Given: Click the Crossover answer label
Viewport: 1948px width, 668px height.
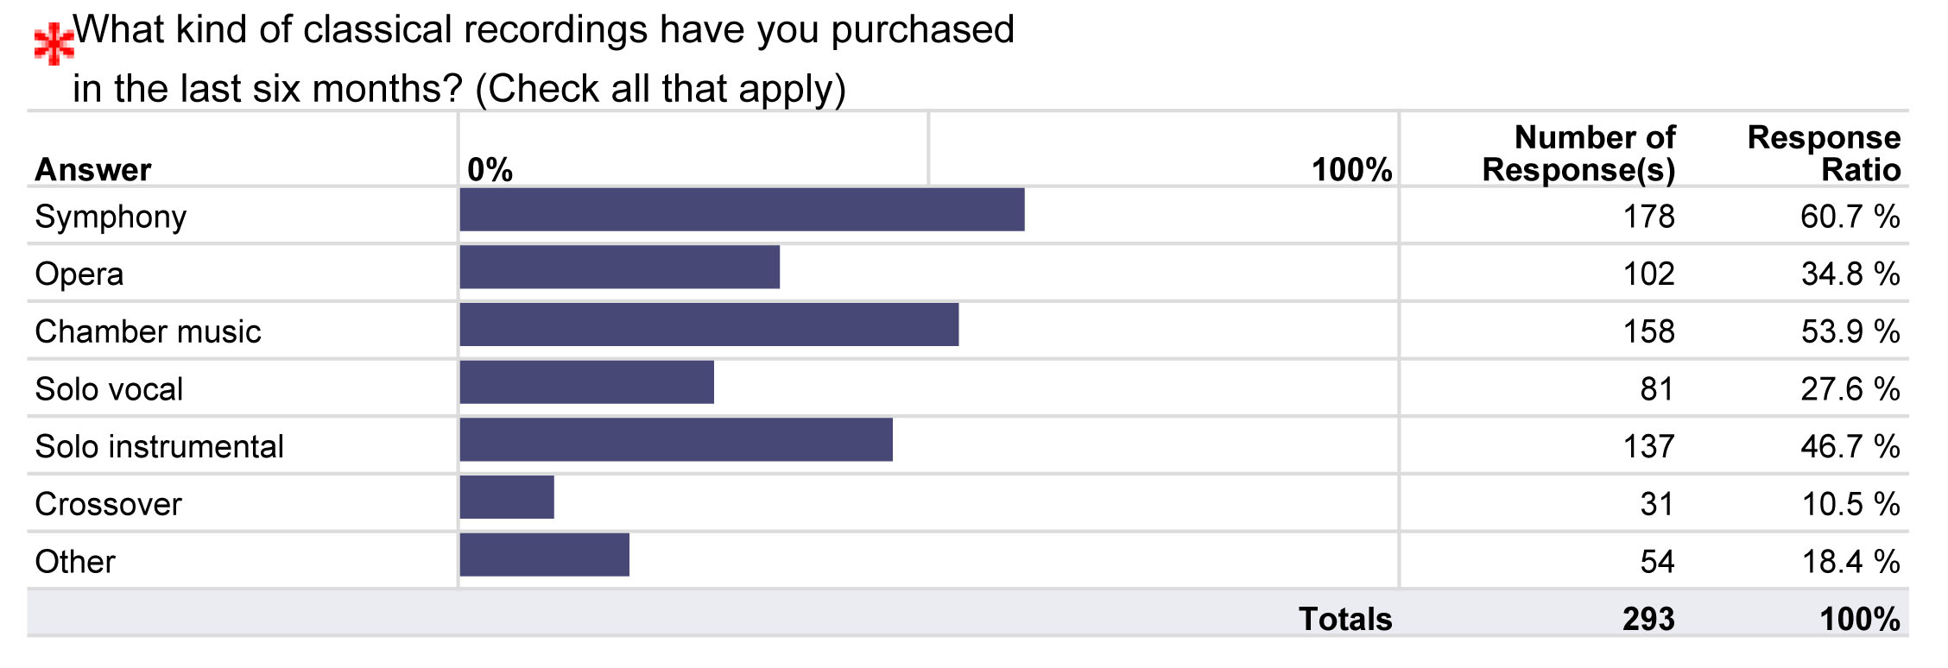Looking at the screenshot, I should click(108, 504).
